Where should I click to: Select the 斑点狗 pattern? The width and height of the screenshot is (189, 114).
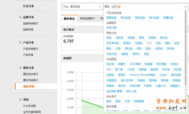(x=110, y=64)
